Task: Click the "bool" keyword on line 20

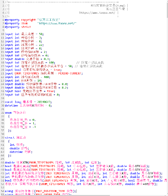Action: coord(18,70)
